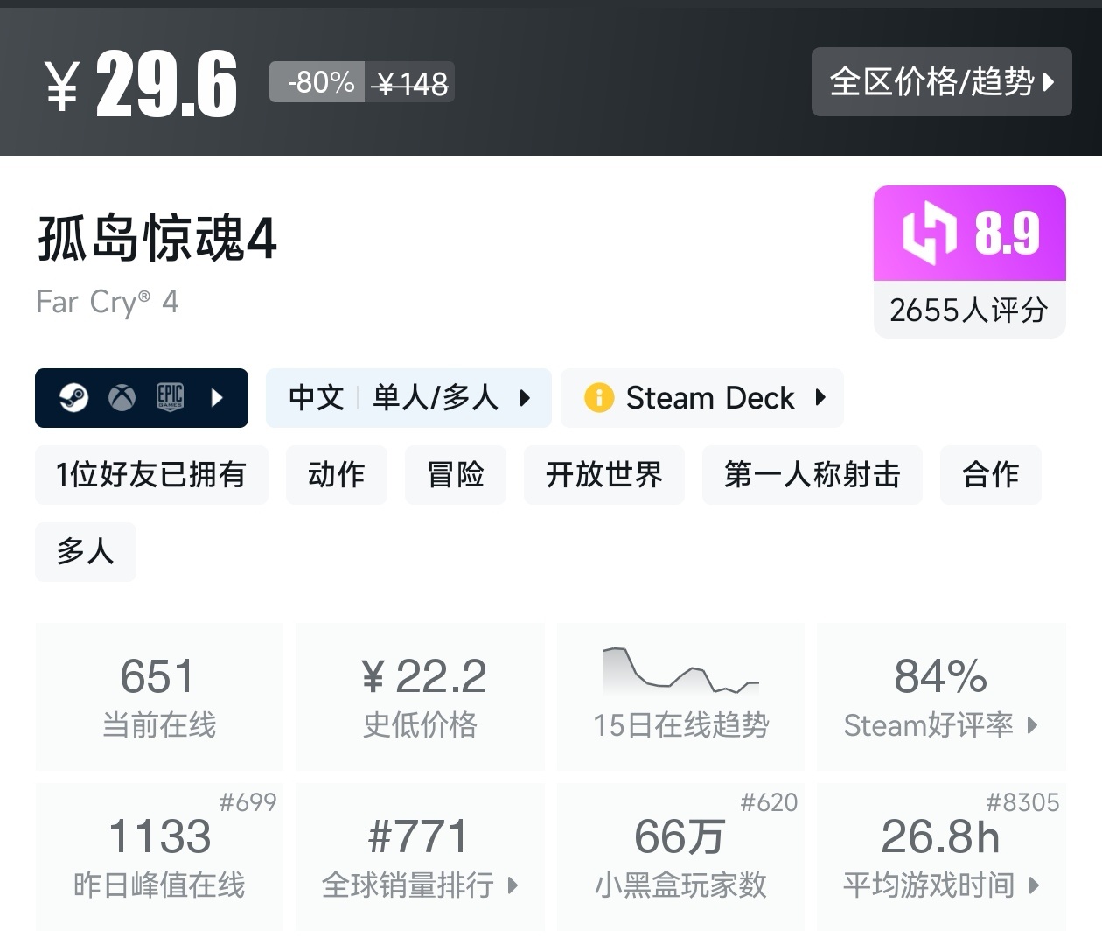The height and width of the screenshot is (951, 1102).
Task: Click the Xbox platform icon
Action: [122, 398]
